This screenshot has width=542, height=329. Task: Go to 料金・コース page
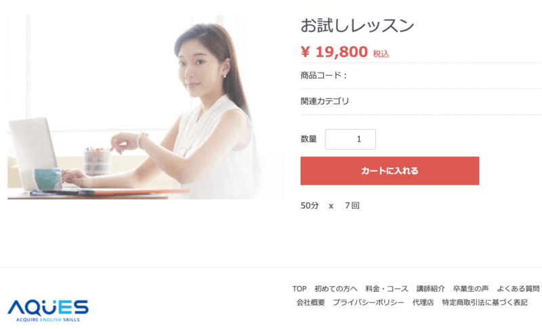click(x=387, y=288)
